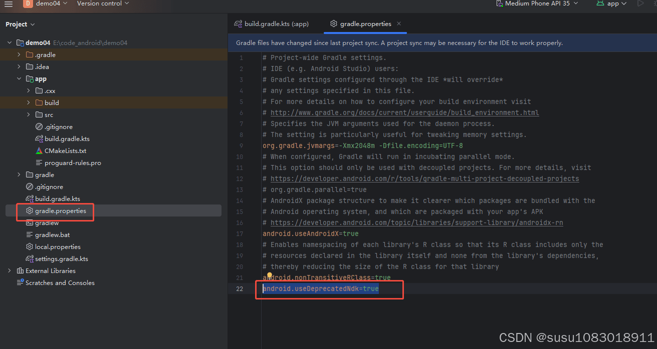Open the Version control dropdown

tap(103, 3)
